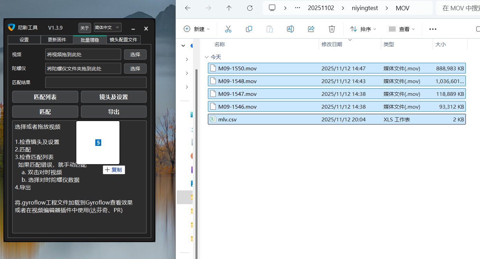Viewport: 480px width, 259px height.
Task: Click the file icon of M09-1550.mov
Action: click(213, 68)
